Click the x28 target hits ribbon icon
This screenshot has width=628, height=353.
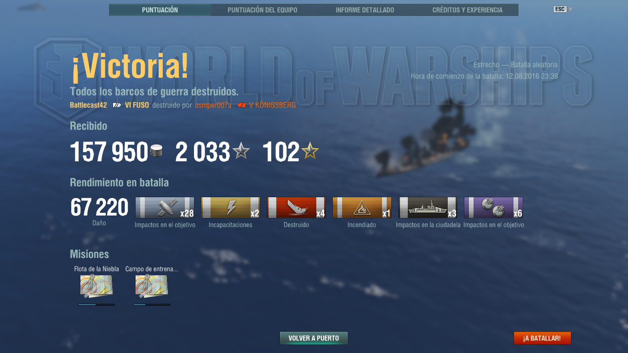click(165, 208)
